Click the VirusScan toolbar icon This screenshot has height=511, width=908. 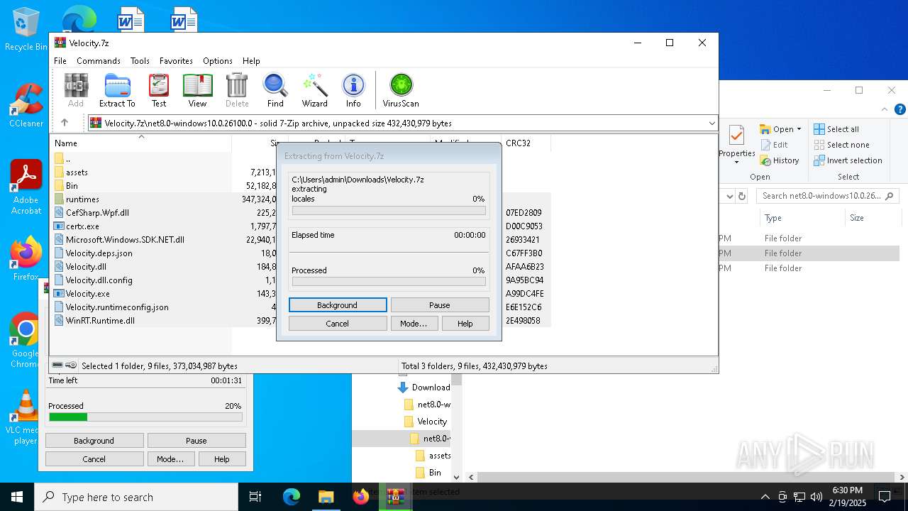pos(401,90)
